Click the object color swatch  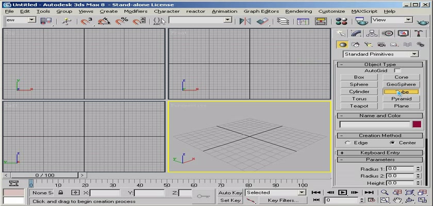tap(417, 124)
